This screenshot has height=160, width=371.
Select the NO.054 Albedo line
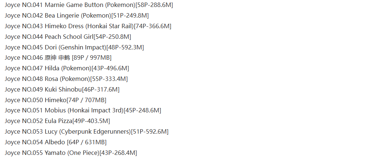click(x=56, y=142)
